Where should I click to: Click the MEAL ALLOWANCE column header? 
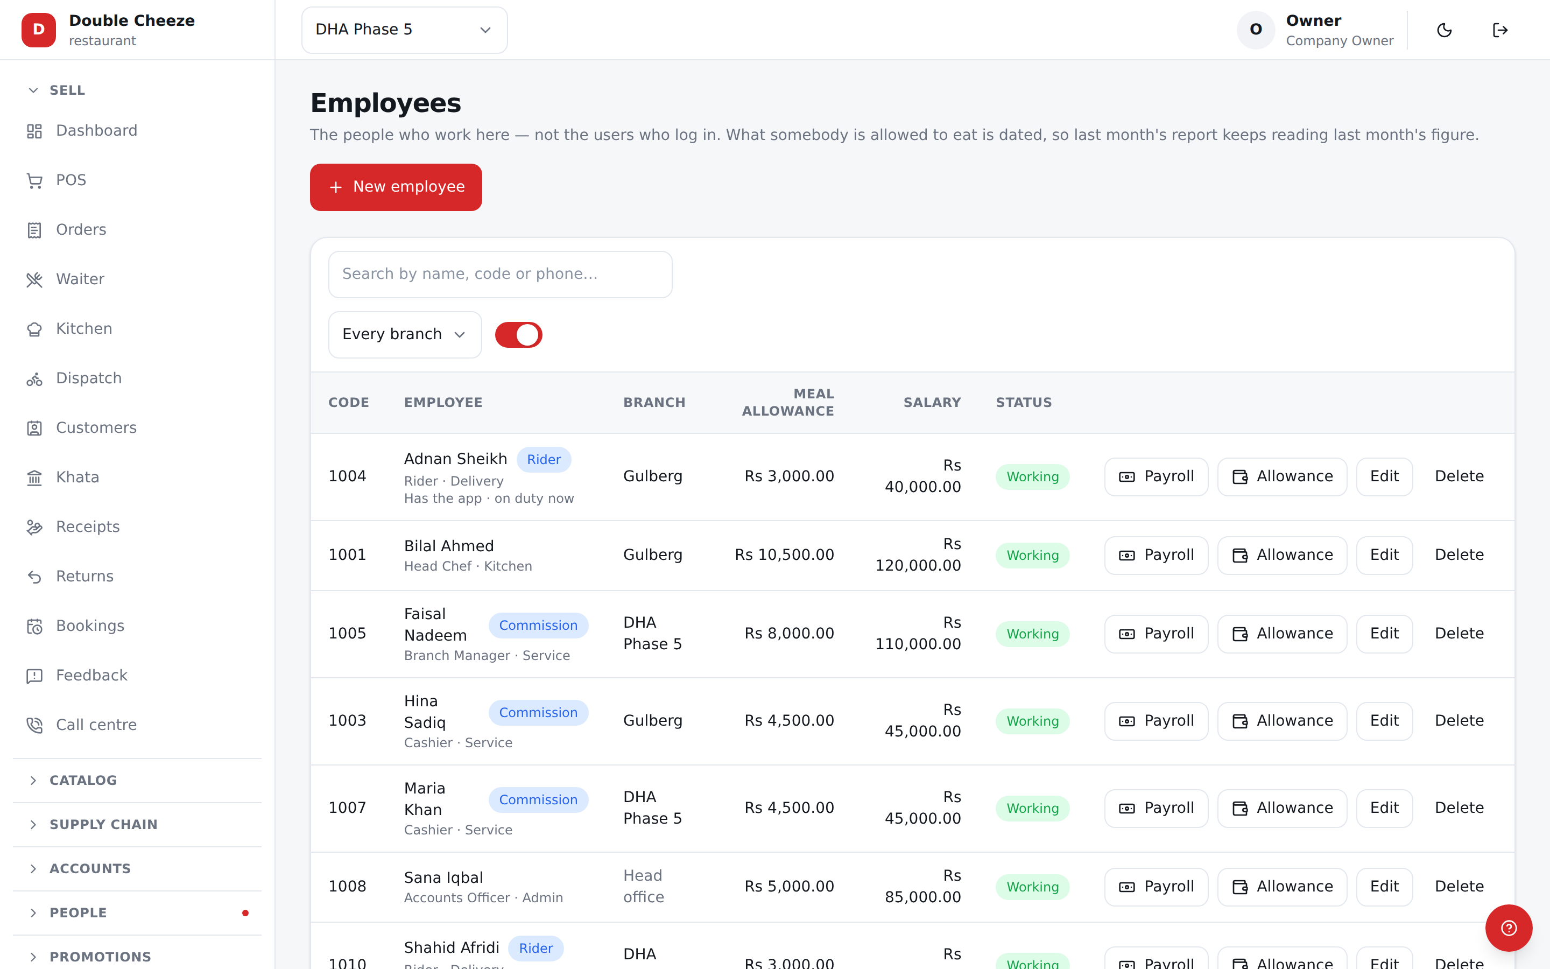pos(788,403)
